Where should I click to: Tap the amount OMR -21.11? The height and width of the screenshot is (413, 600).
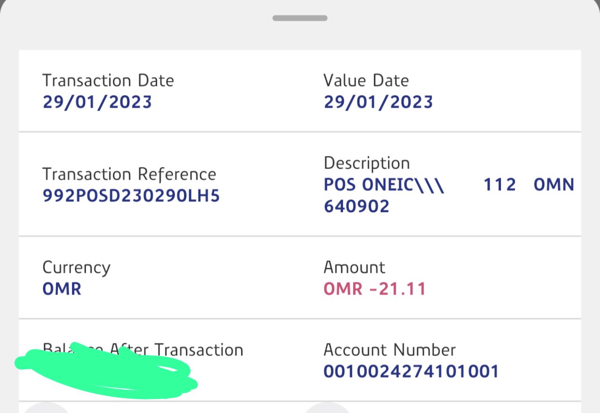point(375,289)
